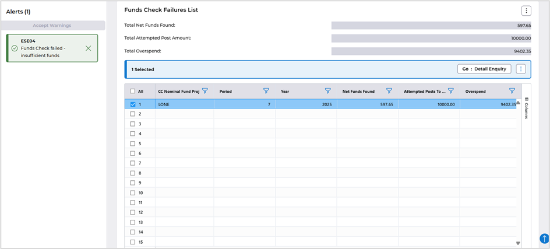Check the row 12 checkbox
This screenshot has width=550, height=249.
[133, 212]
